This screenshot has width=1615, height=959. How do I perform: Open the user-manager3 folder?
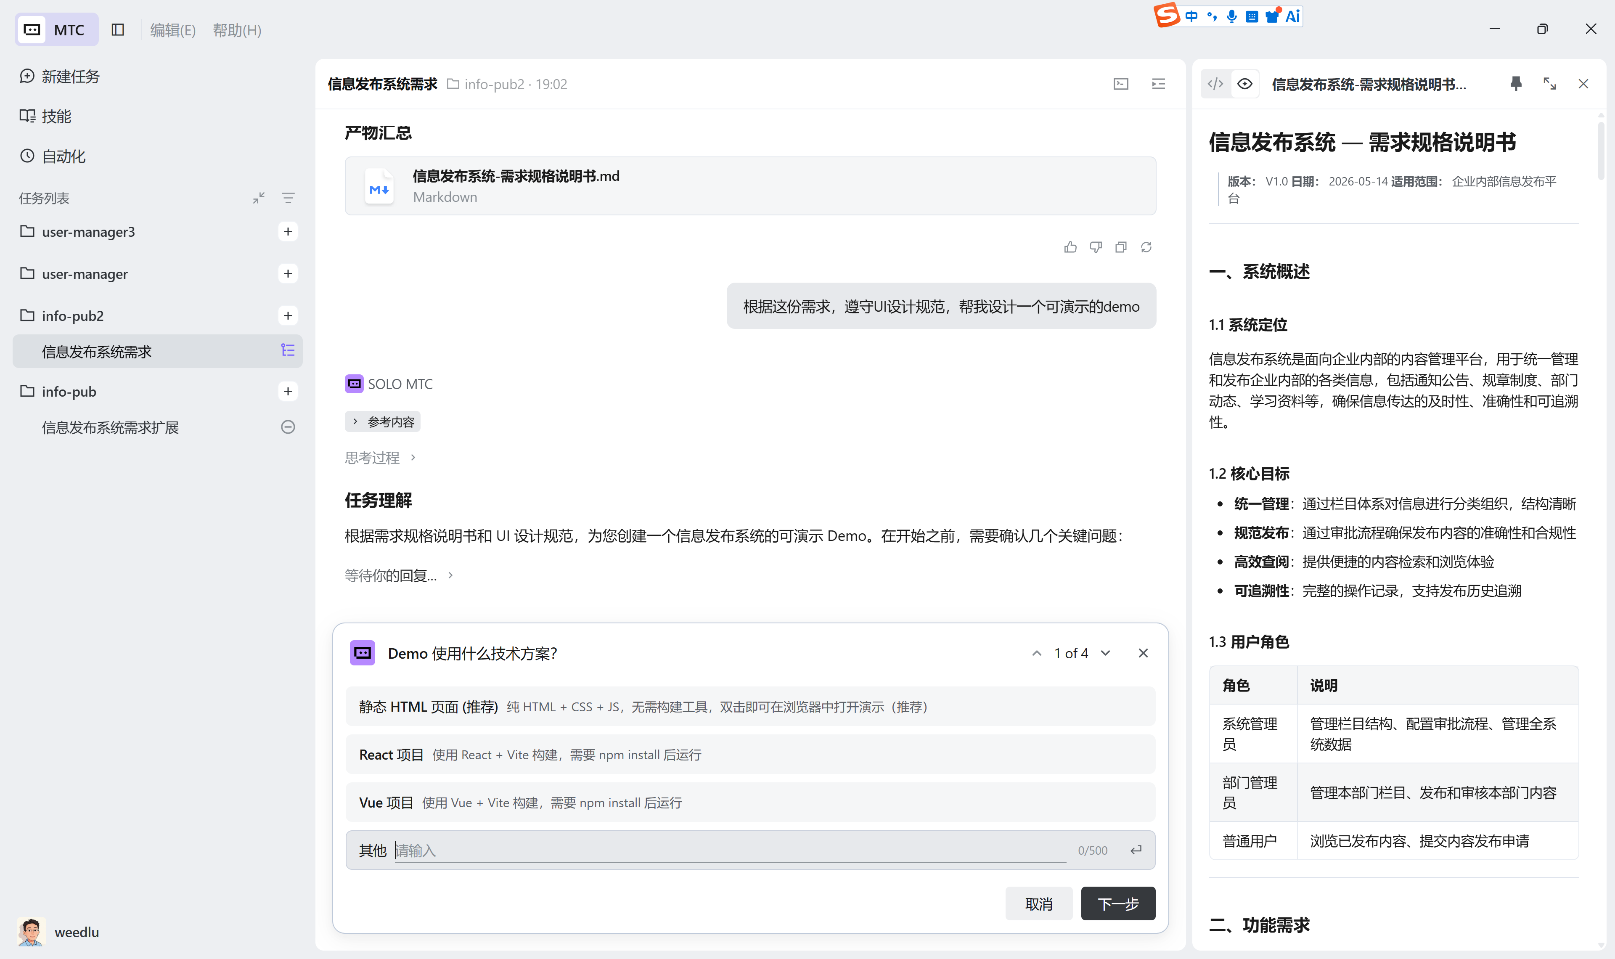click(x=88, y=231)
